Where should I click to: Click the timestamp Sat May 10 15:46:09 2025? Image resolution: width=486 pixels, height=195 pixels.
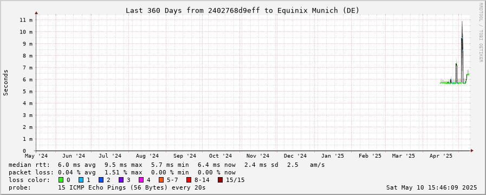pyautogui.click(x=431, y=187)
